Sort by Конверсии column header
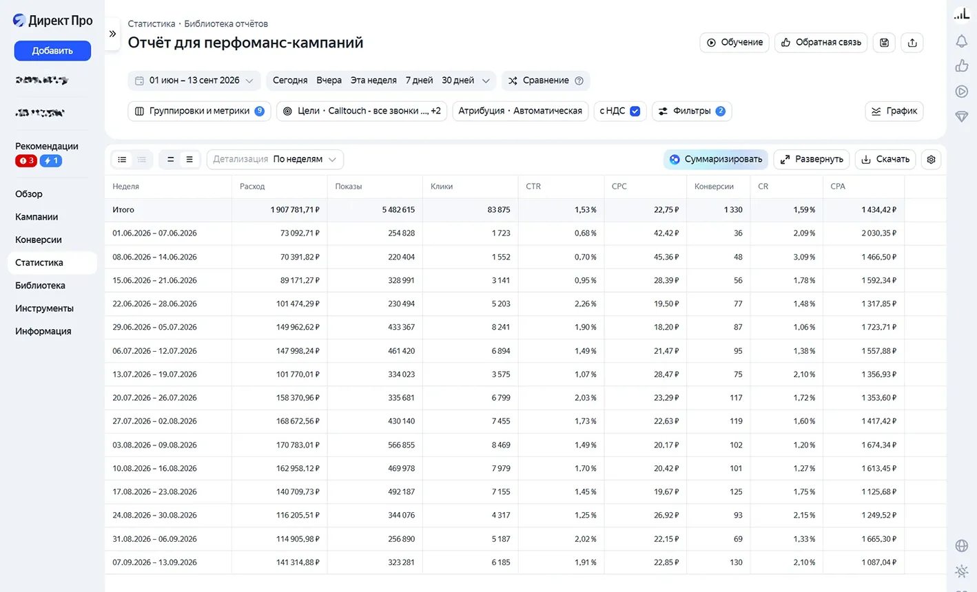Image resolution: width=977 pixels, height=592 pixels. click(714, 187)
